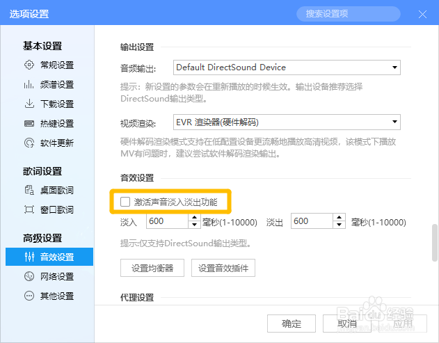This screenshot has height=343, width=439.
Task: Click the ellipsis icon beside 其他设置
Action: (x=29, y=296)
